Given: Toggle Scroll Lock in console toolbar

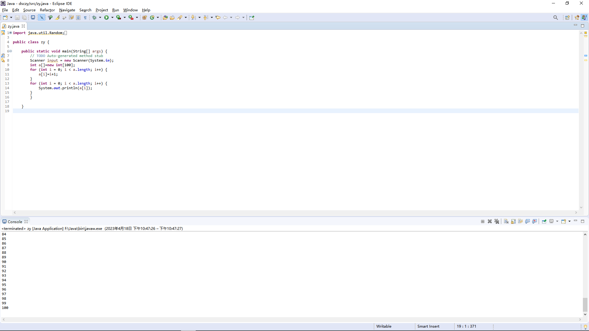Looking at the screenshot, I should (513, 221).
